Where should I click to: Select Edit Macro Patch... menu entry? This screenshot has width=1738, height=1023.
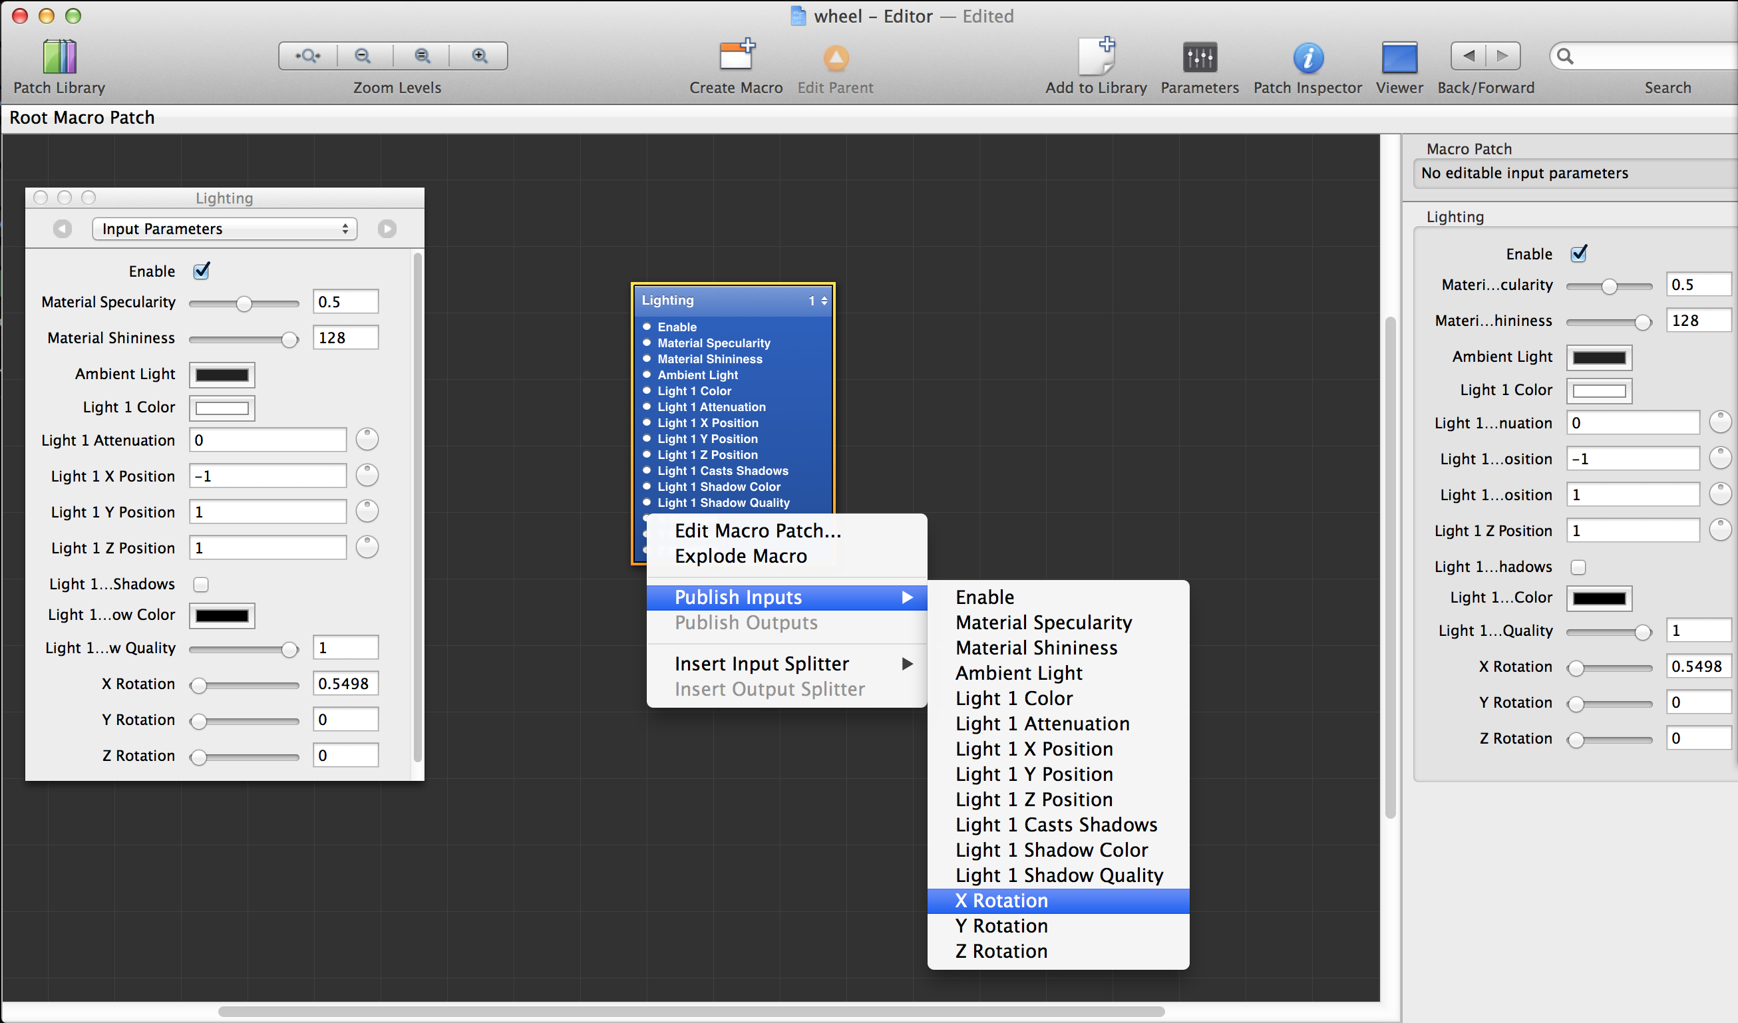click(757, 531)
